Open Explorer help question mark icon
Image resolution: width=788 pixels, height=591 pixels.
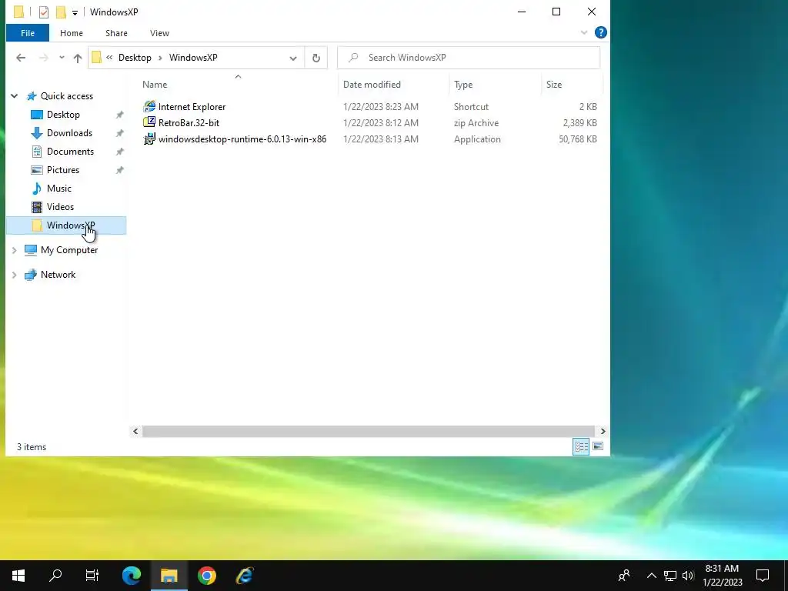(x=600, y=32)
